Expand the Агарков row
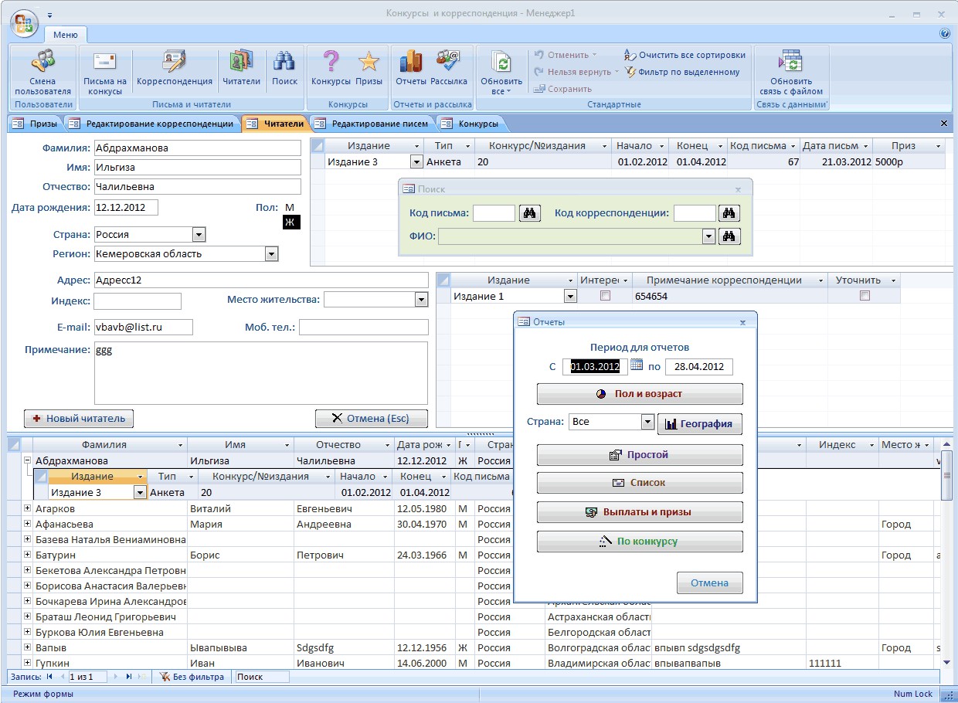Image resolution: width=958 pixels, height=703 pixels. pos(27,508)
